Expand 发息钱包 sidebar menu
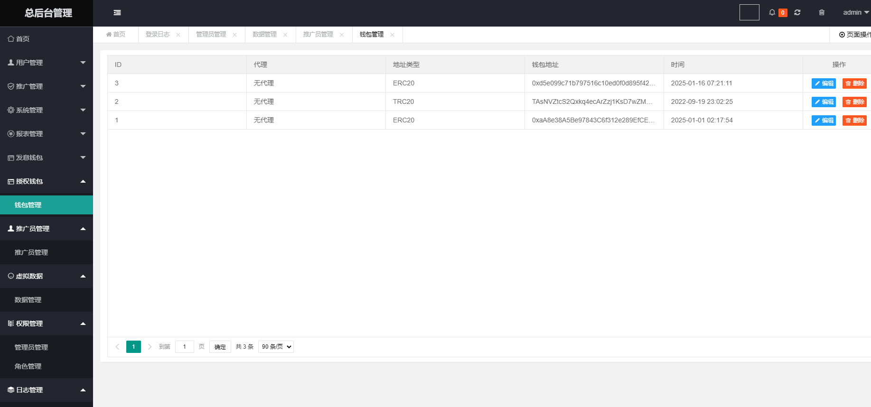Viewport: 871px width, 407px height. pos(47,157)
